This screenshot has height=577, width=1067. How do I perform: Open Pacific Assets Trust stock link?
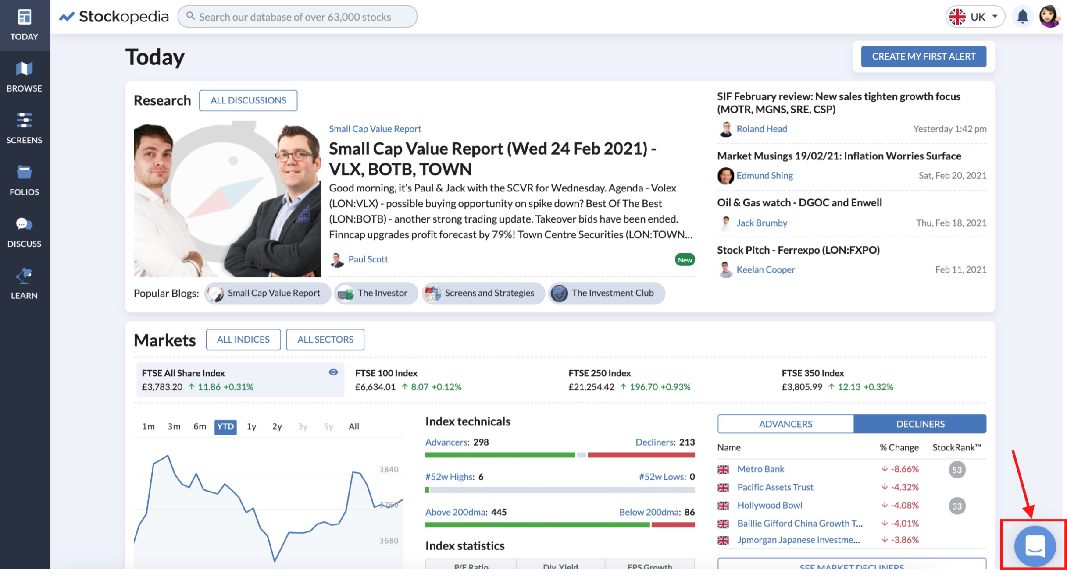[775, 487]
